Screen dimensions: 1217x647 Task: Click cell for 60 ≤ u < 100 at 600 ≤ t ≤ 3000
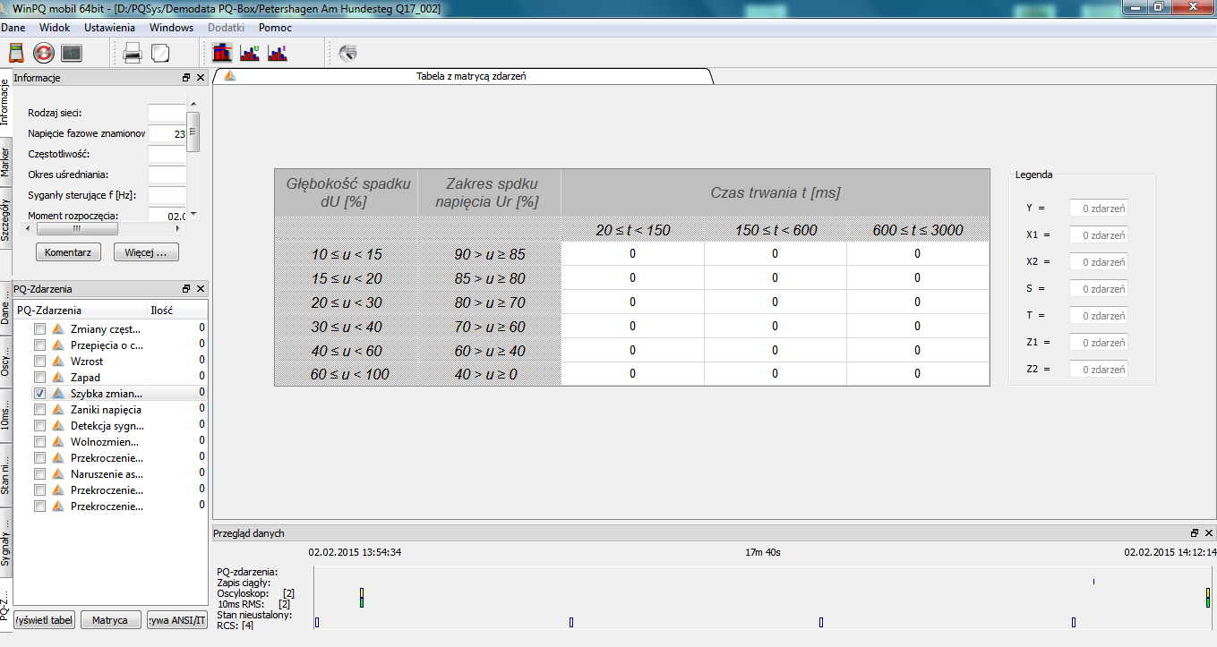917,374
